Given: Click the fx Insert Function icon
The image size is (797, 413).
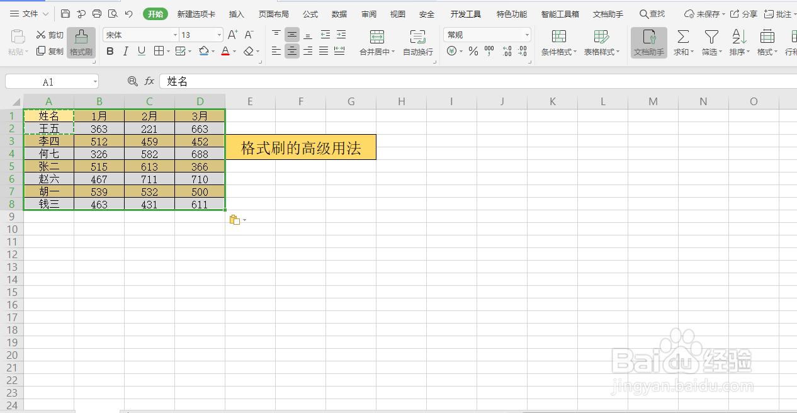Looking at the screenshot, I should pos(149,81).
